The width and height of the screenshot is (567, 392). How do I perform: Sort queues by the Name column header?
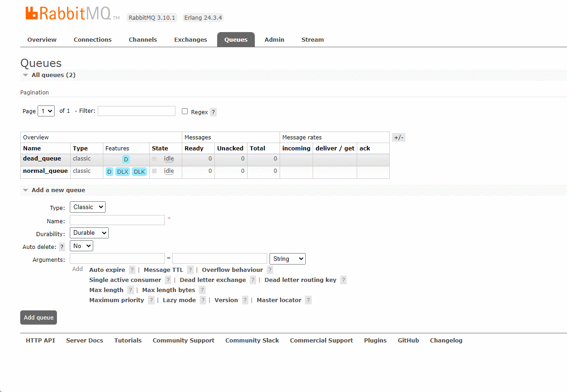[32, 148]
